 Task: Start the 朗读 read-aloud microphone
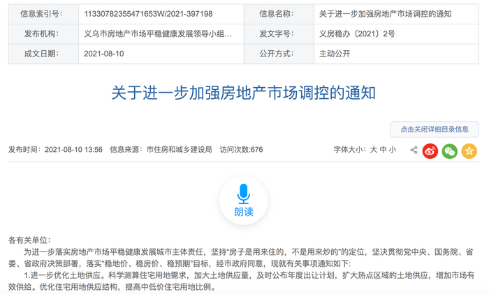click(x=244, y=201)
